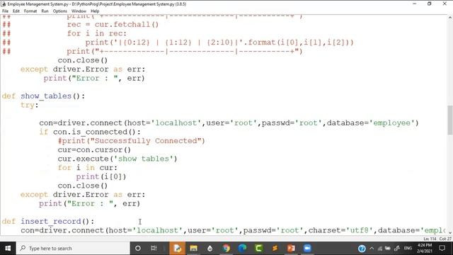
Task: Open the File menu
Action: click(x=5, y=11)
